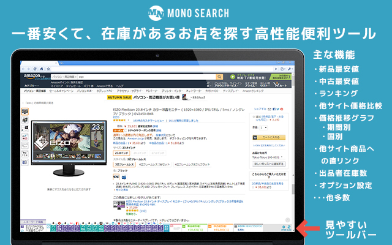This screenshot has height=245, width=392.
Task: Click the keyword edit bar above toolbar
Action: pyautogui.click(x=33, y=222)
